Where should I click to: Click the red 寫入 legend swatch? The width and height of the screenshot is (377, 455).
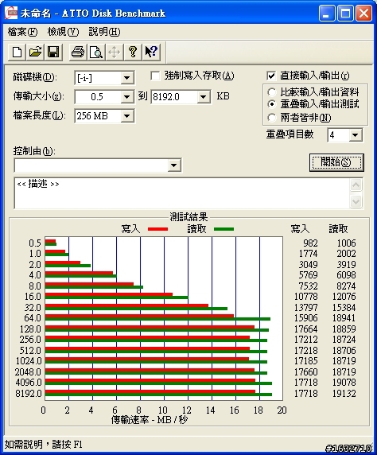157,229
